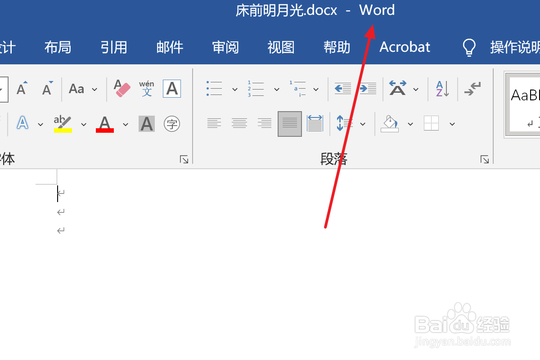Apply Text Effects with the outlined A
This screenshot has width=540, height=360.
tap(22, 123)
